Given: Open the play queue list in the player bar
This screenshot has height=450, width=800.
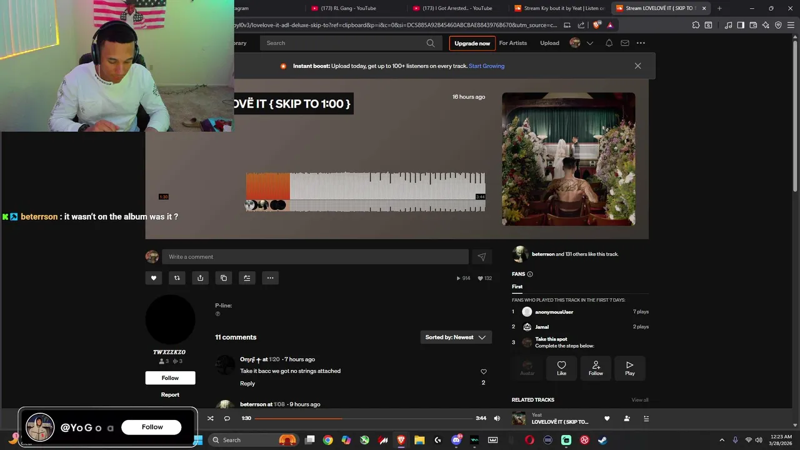Looking at the screenshot, I should point(646,419).
